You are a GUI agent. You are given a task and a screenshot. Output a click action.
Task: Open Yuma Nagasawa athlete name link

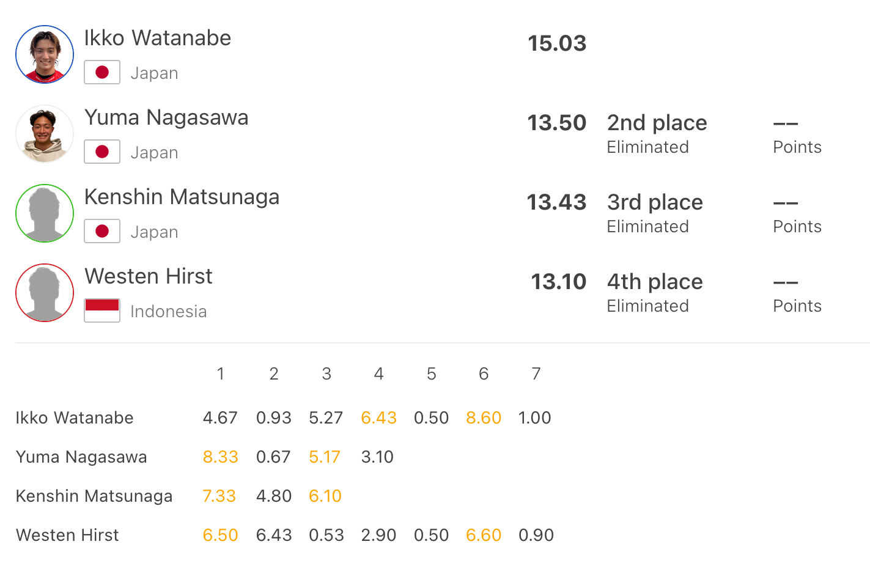[x=166, y=117]
